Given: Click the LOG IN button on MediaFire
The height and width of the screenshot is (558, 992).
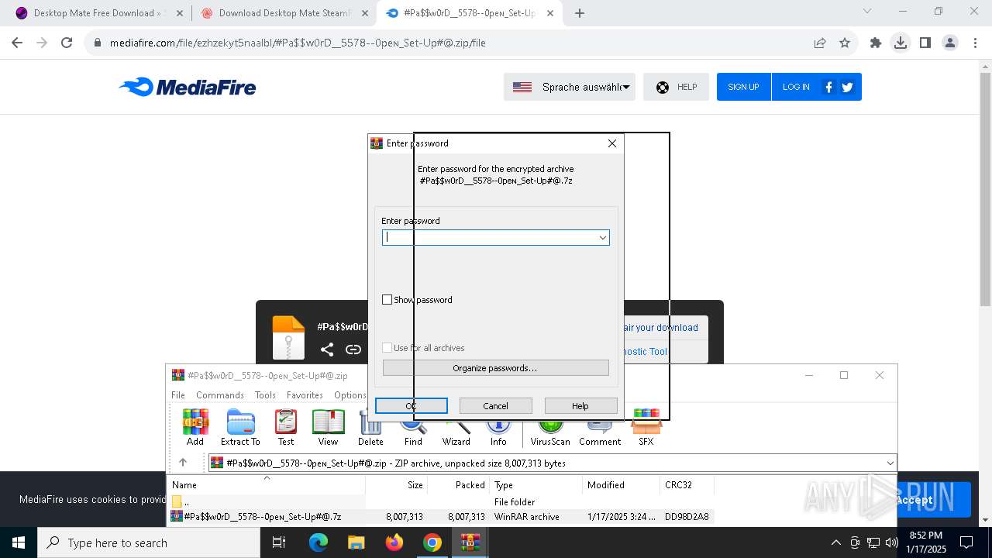Looking at the screenshot, I should (796, 87).
